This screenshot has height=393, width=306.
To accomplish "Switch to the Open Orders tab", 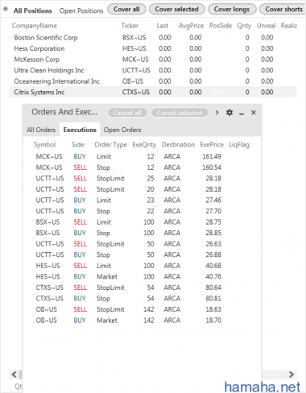I will [122, 130].
